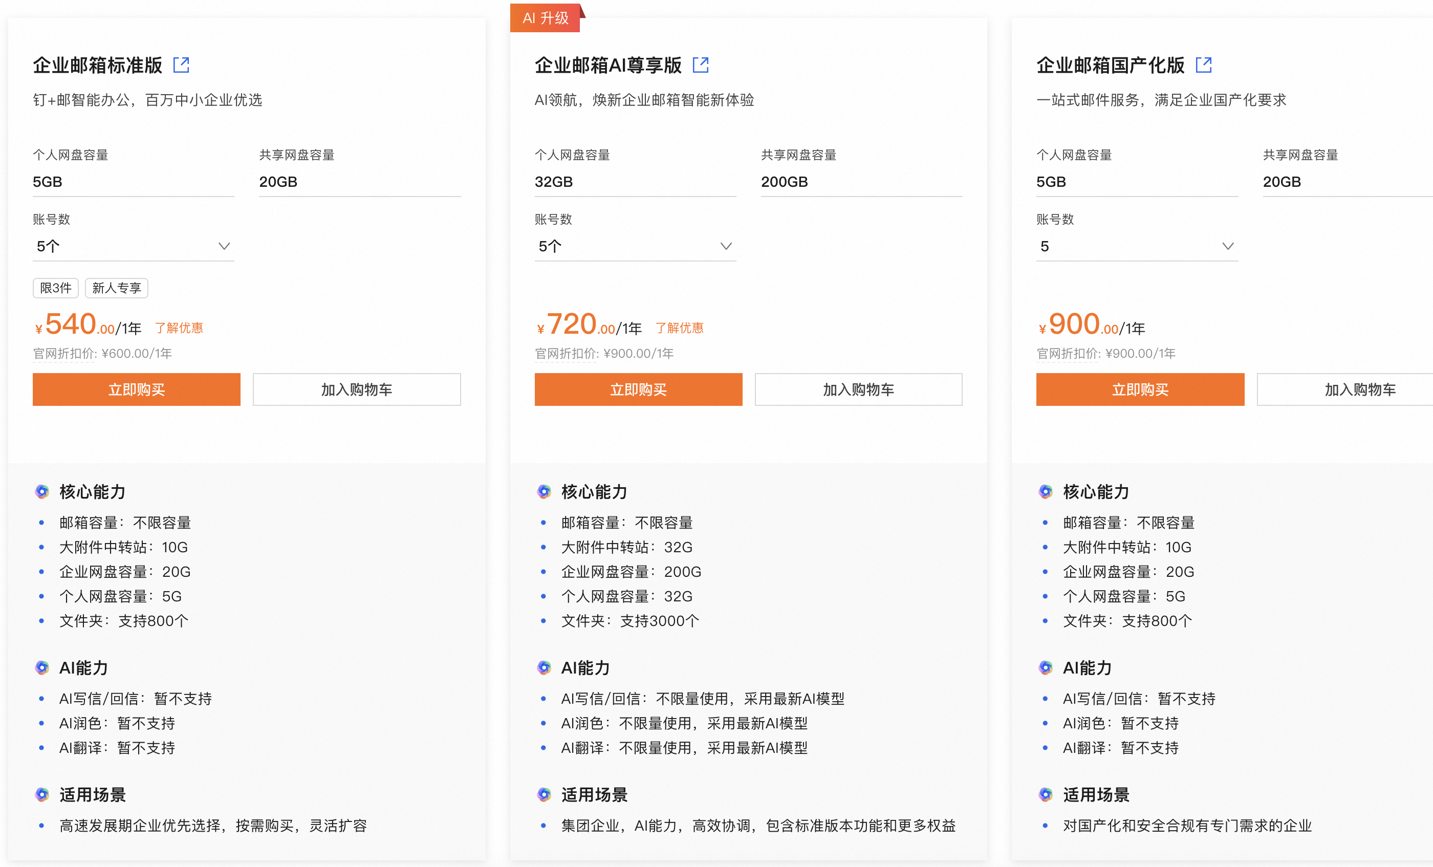Open external link icon beside 企业邮箱国产化版

(1203, 65)
